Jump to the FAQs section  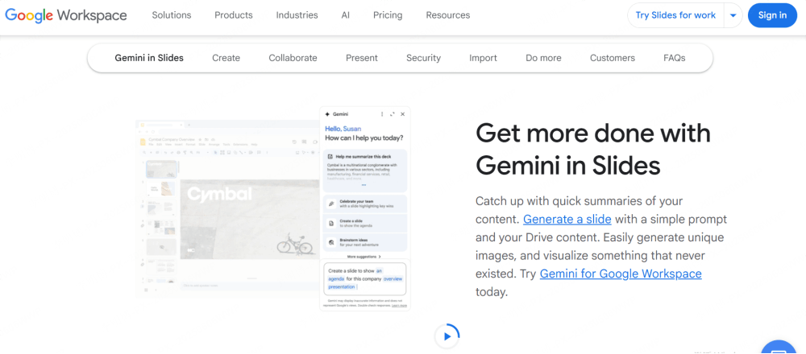click(675, 58)
